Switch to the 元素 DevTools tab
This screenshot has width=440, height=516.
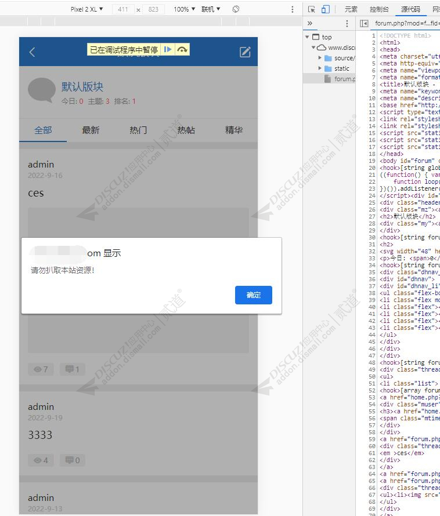[351, 9]
